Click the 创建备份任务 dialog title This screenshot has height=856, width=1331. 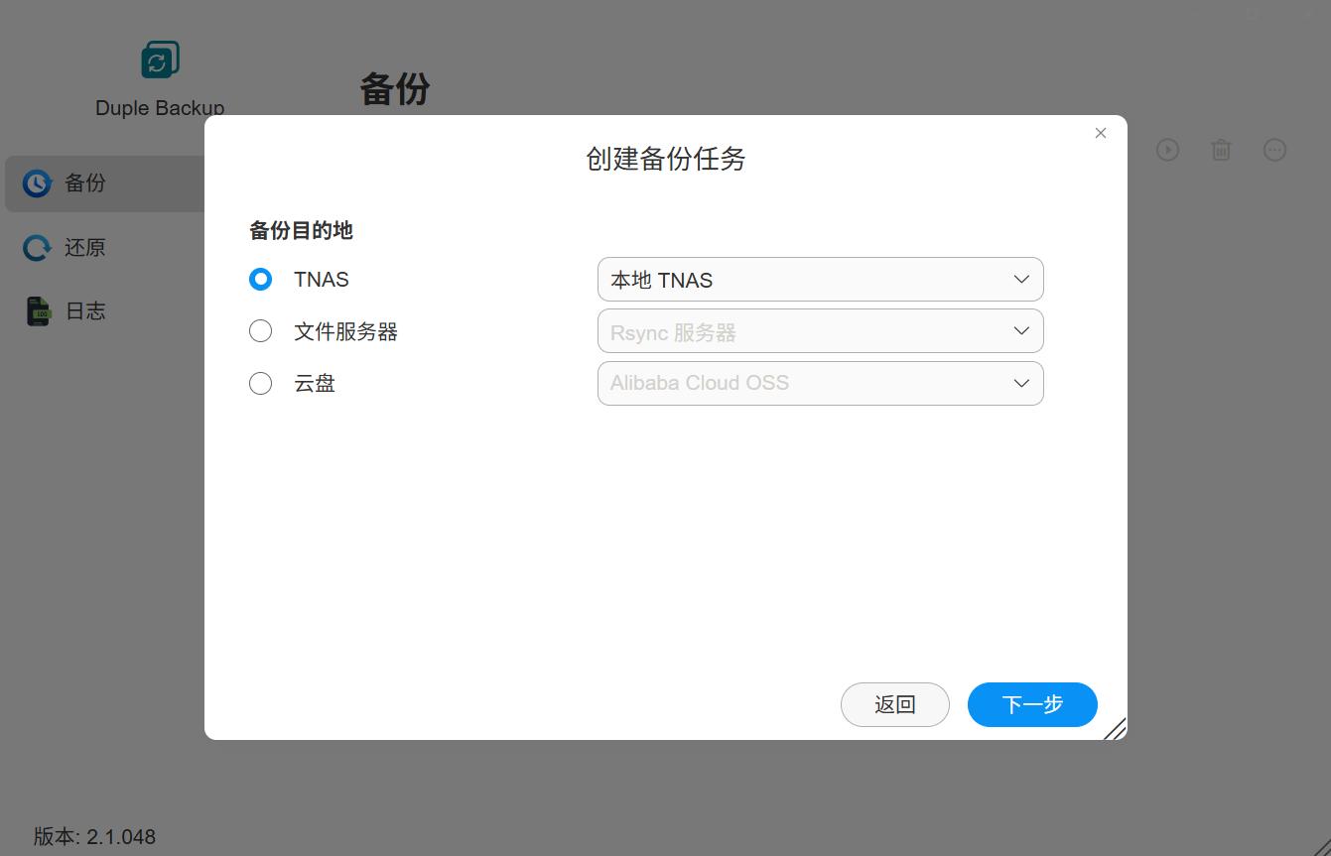[666, 159]
